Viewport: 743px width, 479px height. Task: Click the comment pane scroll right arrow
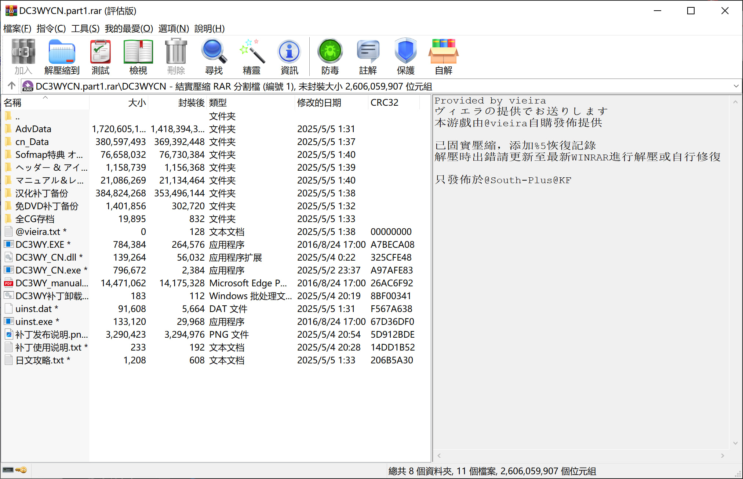click(x=722, y=456)
